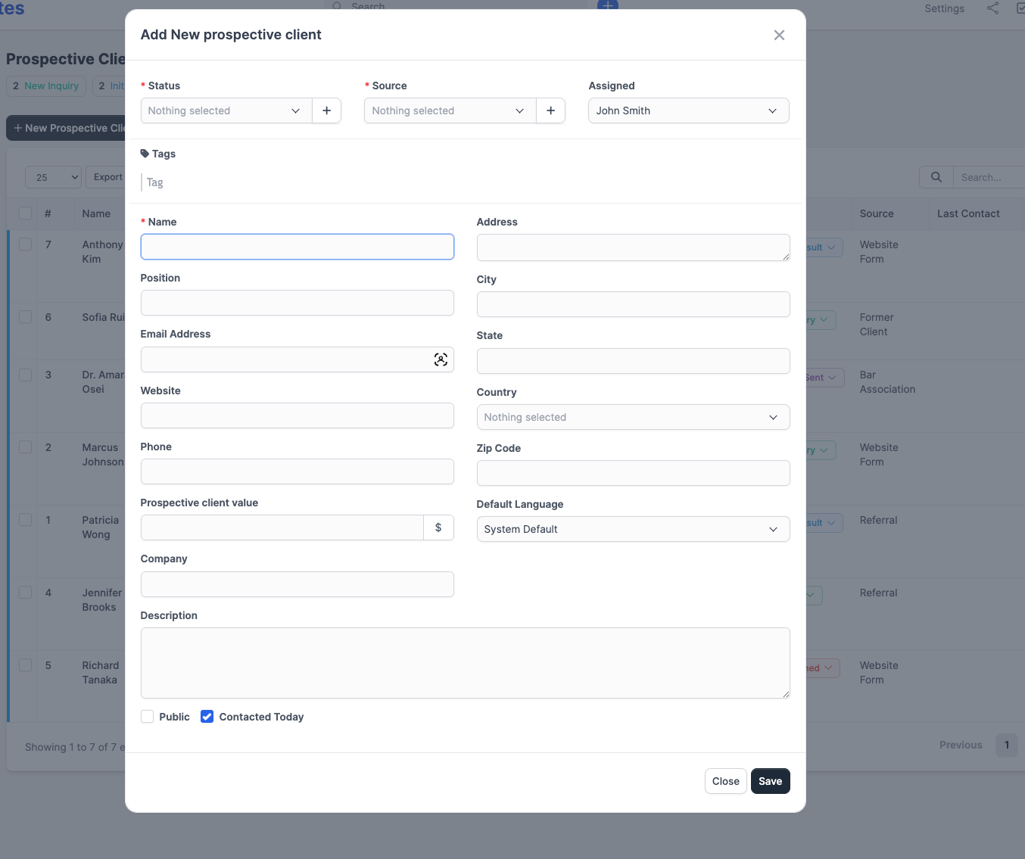1025x859 pixels.
Task: Focus the Prospective client value field
Action: pos(282,528)
